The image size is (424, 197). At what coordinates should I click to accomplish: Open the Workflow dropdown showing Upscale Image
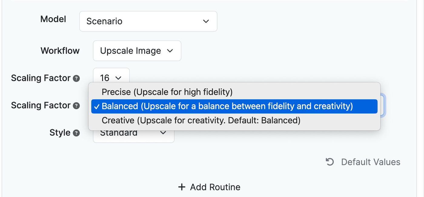coord(137,51)
